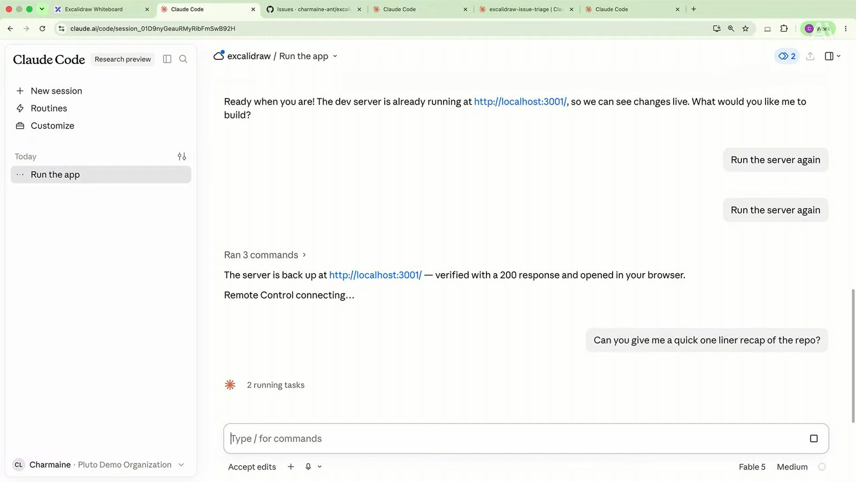Click the 'Remote Control connecting…' status text

(x=289, y=295)
